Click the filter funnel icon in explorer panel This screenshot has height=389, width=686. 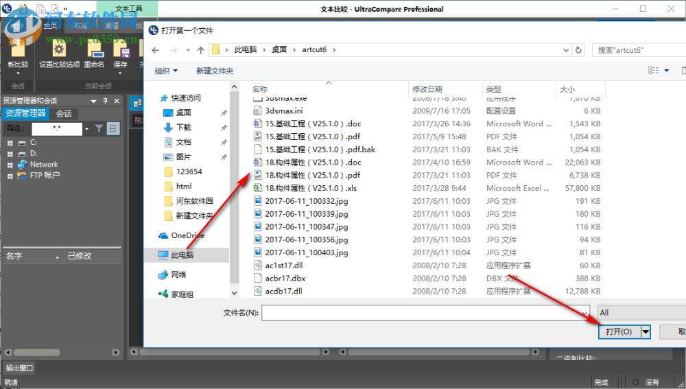(99, 128)
